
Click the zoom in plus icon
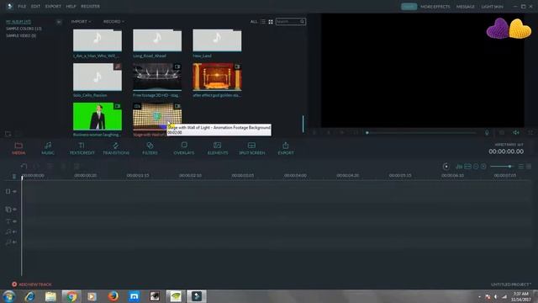click(483, 167)
